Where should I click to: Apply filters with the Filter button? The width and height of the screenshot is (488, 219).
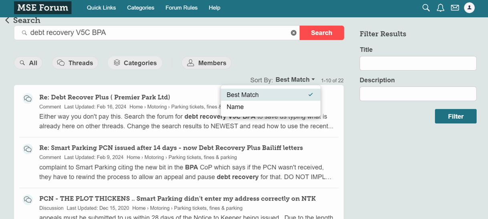(456, 116)
